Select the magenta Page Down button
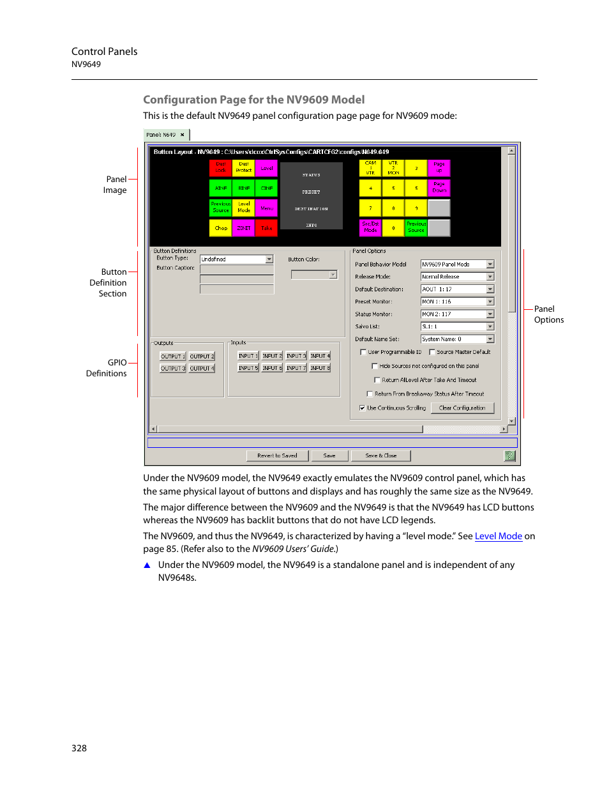The image size is (609, 789). click(x=439, y=188)
